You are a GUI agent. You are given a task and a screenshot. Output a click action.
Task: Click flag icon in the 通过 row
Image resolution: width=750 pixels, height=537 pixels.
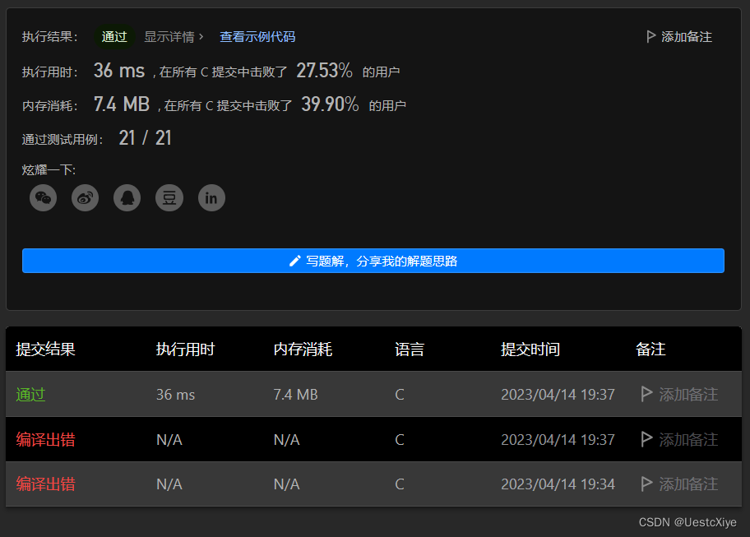point(646,394)
